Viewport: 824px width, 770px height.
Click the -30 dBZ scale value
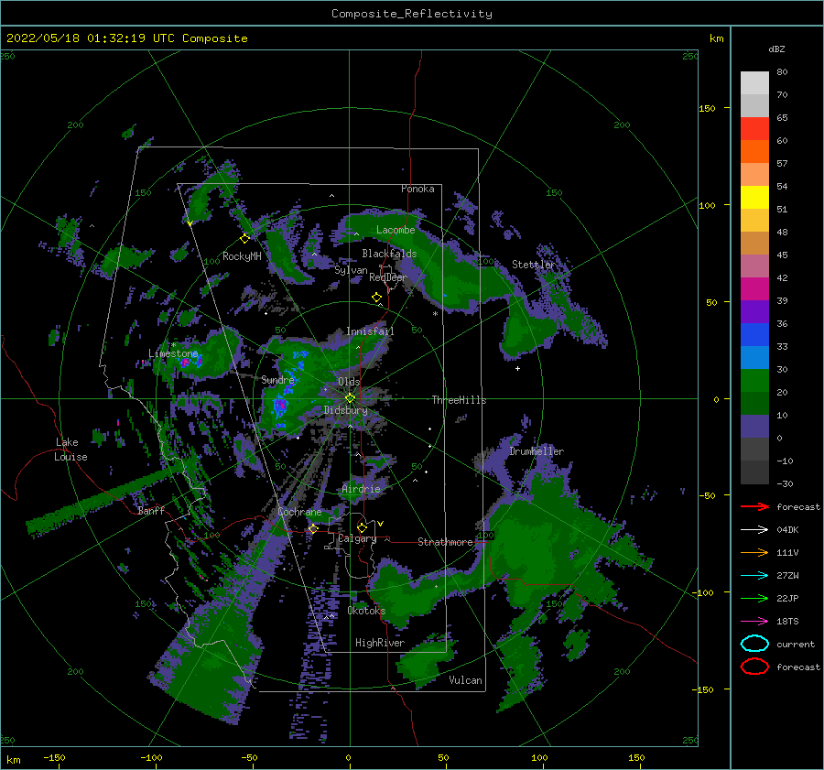[x=786, y=483]
